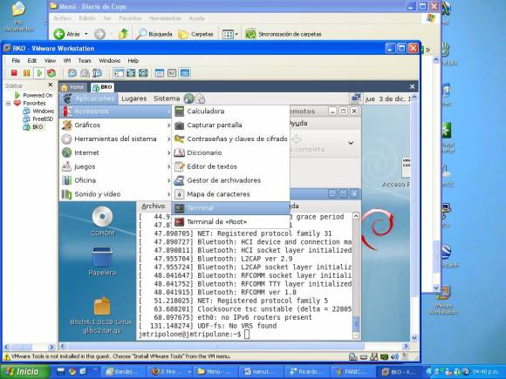Toggle the VMware sidebar view icon
The height and width of the screenshot is (379, 506).
(x=119, y=73)
